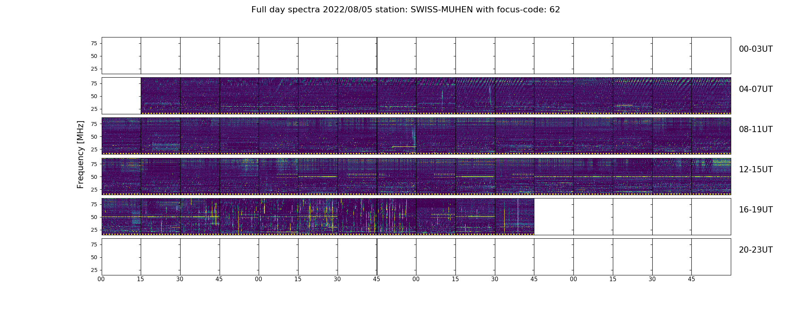Viewport: 812px width, 309px height.
Task: Click the 75 tick of the 12-15UT row
Action: point(94,164)
